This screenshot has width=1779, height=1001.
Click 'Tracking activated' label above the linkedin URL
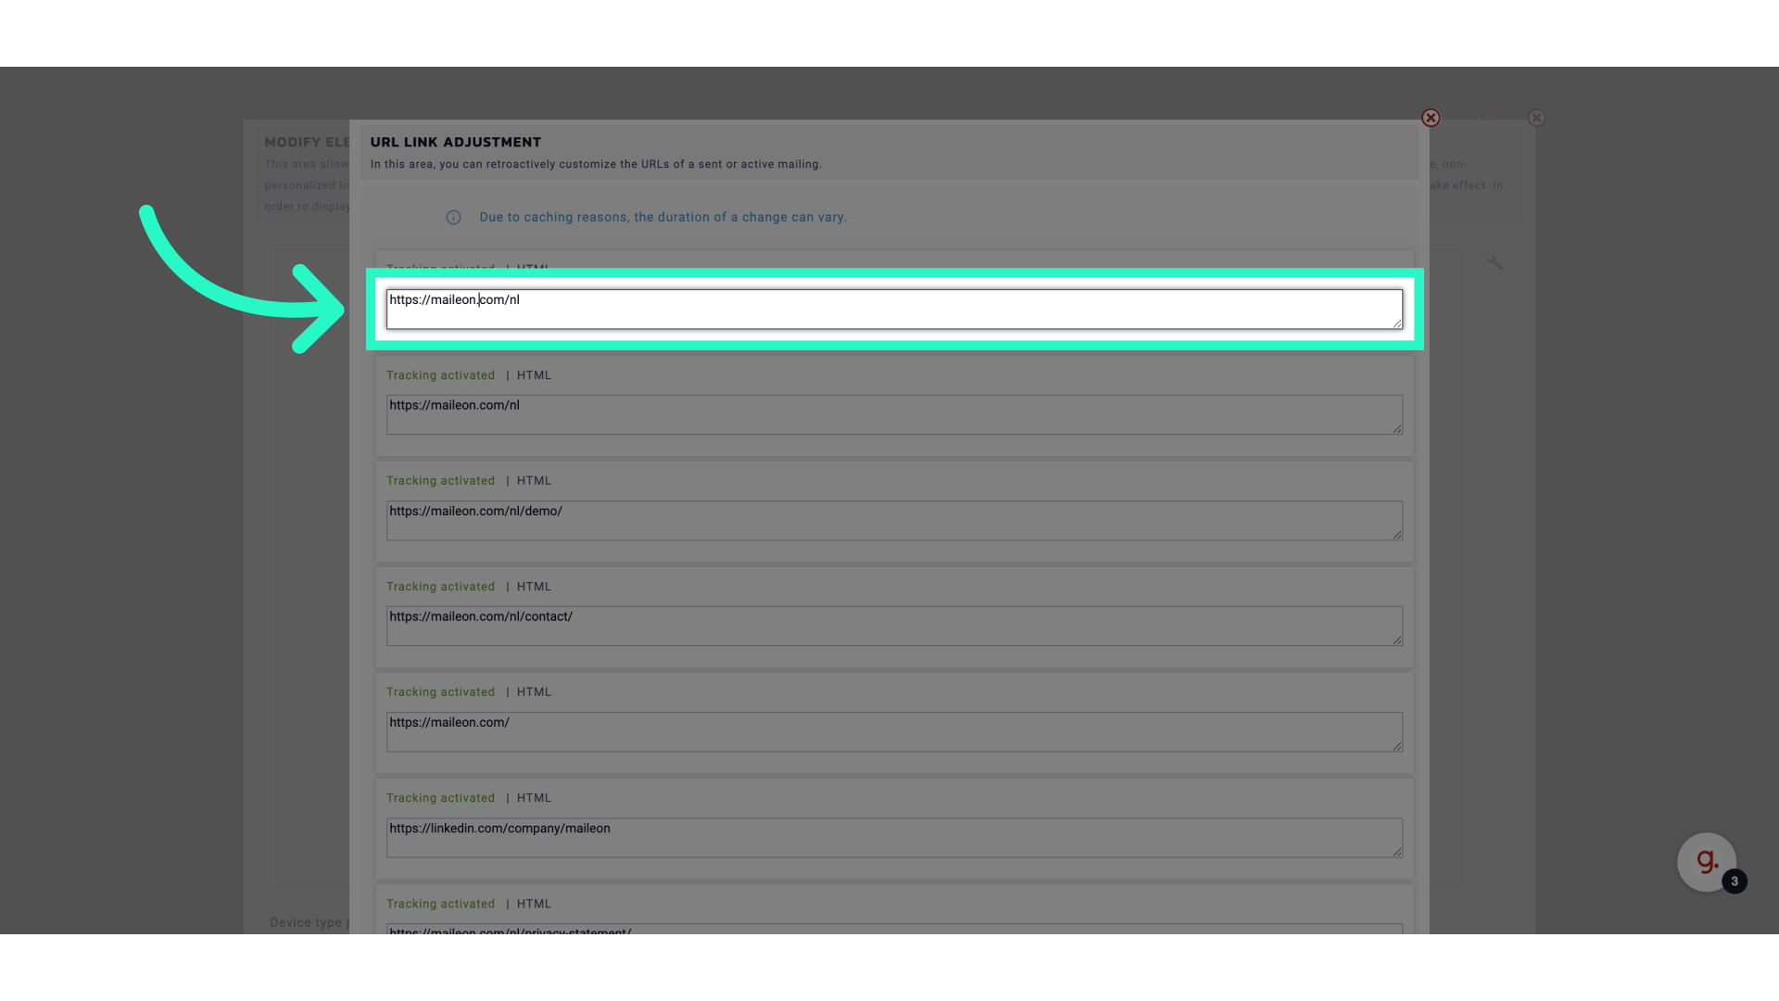click(x=440, y=798)
